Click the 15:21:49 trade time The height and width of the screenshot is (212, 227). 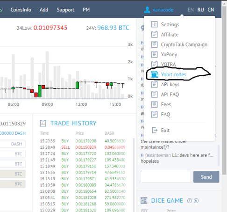[x=47, y=160]
